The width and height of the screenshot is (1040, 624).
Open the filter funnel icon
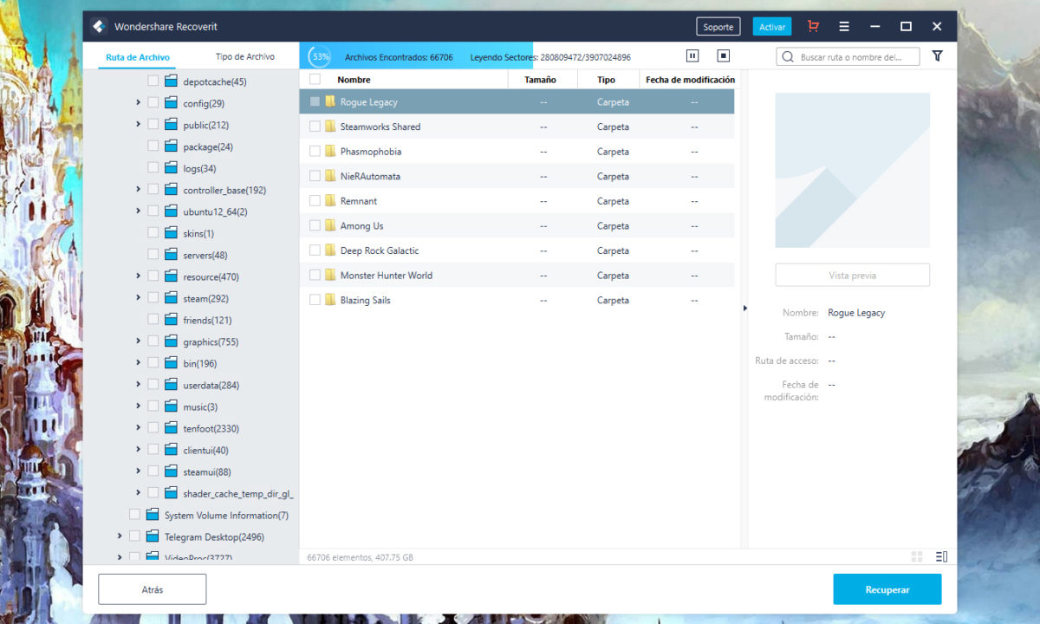[937, 56]
